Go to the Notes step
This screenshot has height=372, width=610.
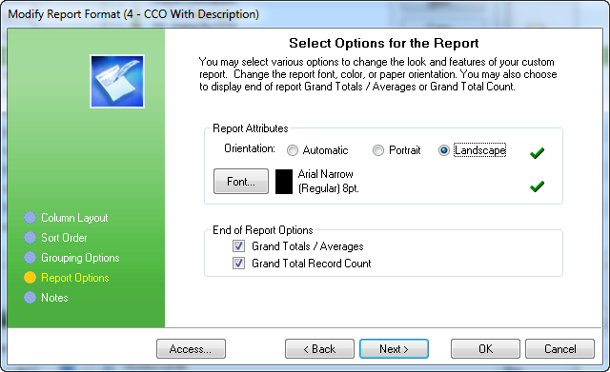pos(54,298)
